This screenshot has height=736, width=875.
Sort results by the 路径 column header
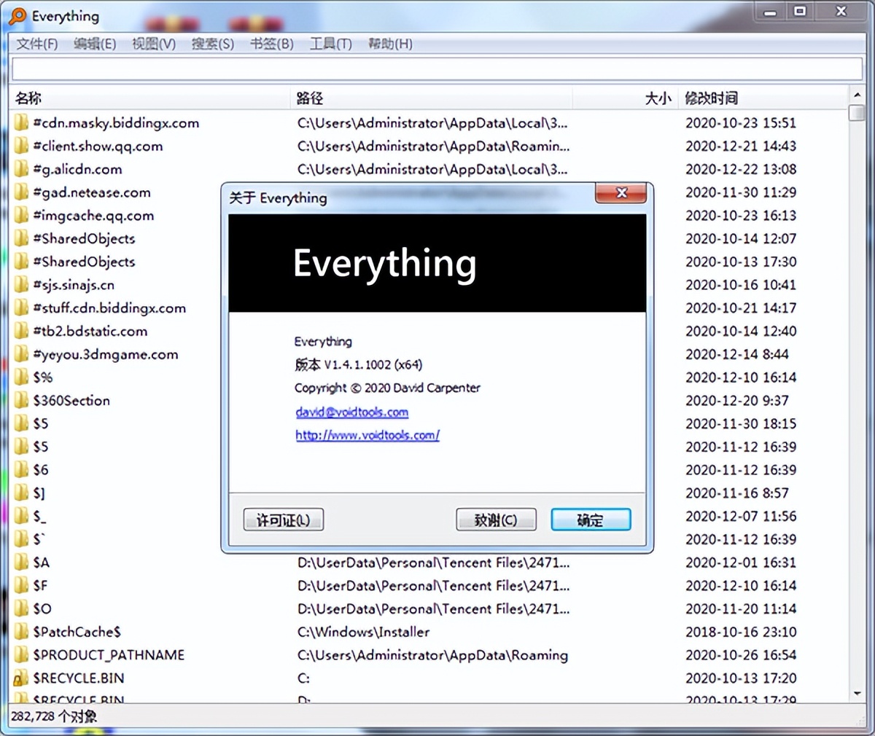432,98
